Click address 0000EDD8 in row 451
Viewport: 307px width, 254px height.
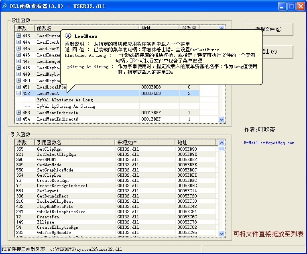click(151, 87)
